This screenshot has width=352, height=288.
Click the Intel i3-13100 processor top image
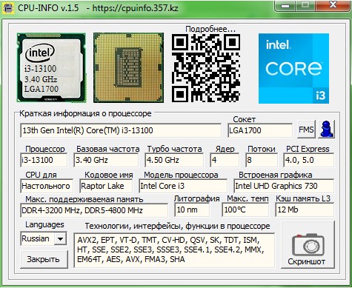51,67
